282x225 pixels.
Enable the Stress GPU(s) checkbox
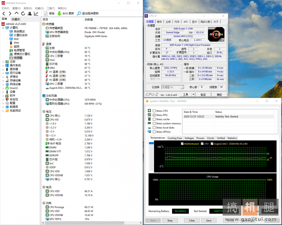(x=154, y=132)
